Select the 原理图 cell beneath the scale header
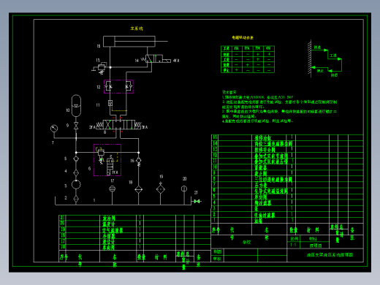This screenshot has width=380, height=285. (316, 246)
